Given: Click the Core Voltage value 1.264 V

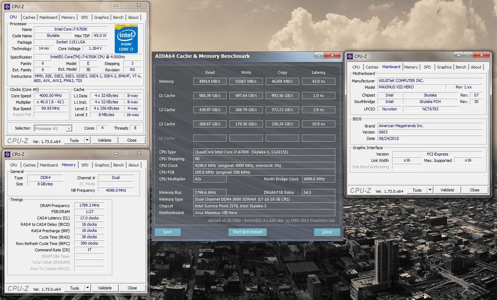Looking at the screenshot, I should click(95, 49).
